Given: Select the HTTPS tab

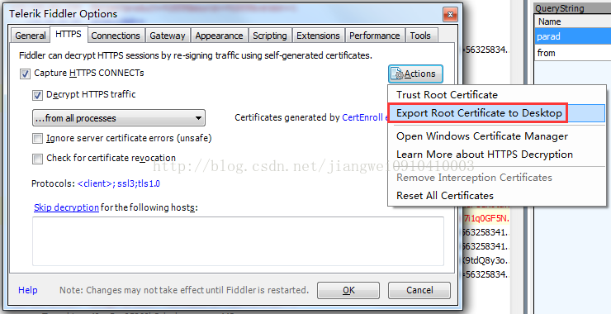Looking at the screenshot, I should (69, 35).
